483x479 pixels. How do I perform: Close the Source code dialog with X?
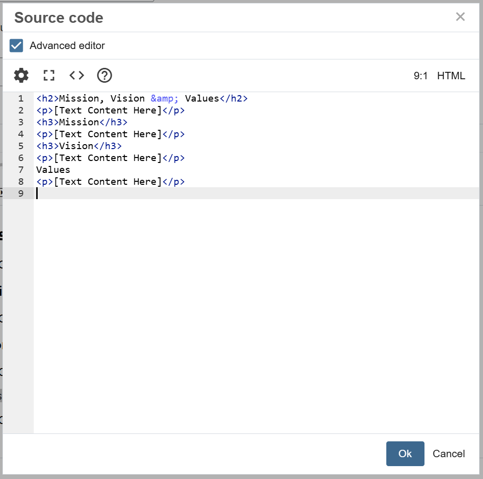click(460, 17)
